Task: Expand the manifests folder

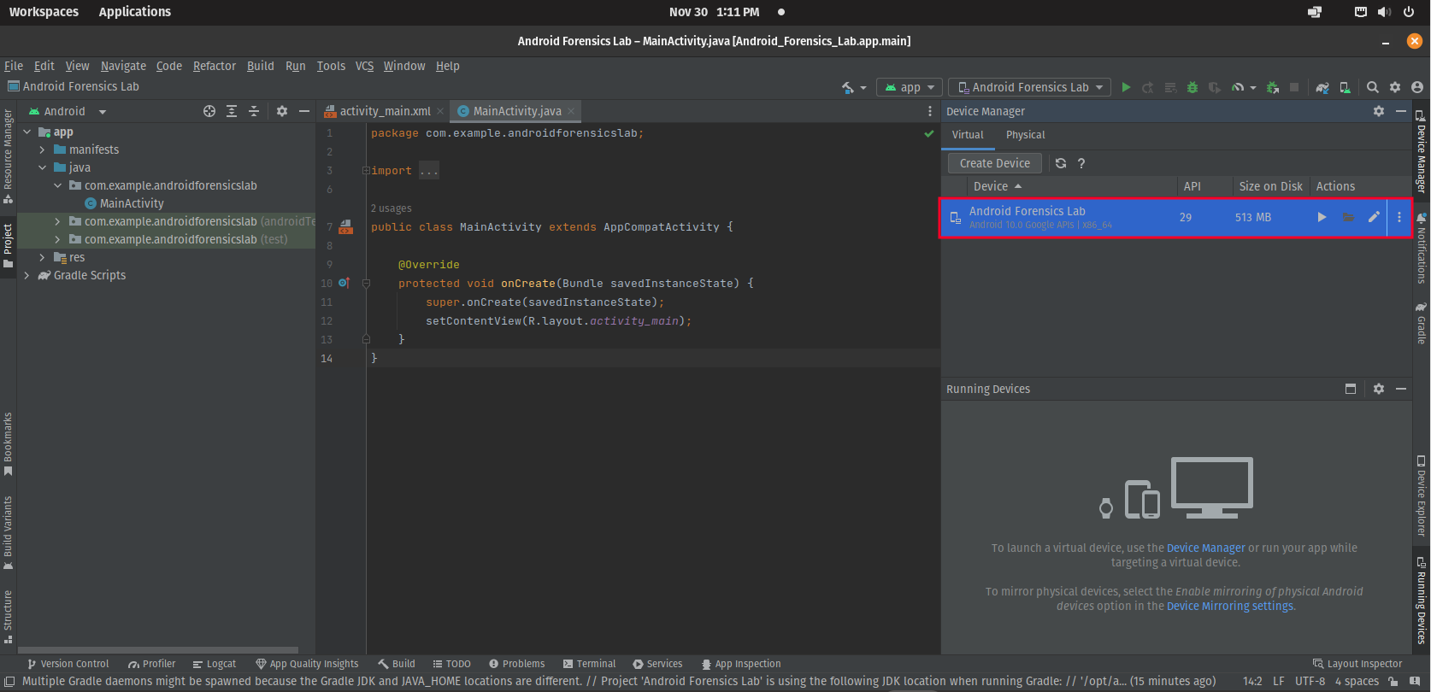Action: (x=43, y=150)
